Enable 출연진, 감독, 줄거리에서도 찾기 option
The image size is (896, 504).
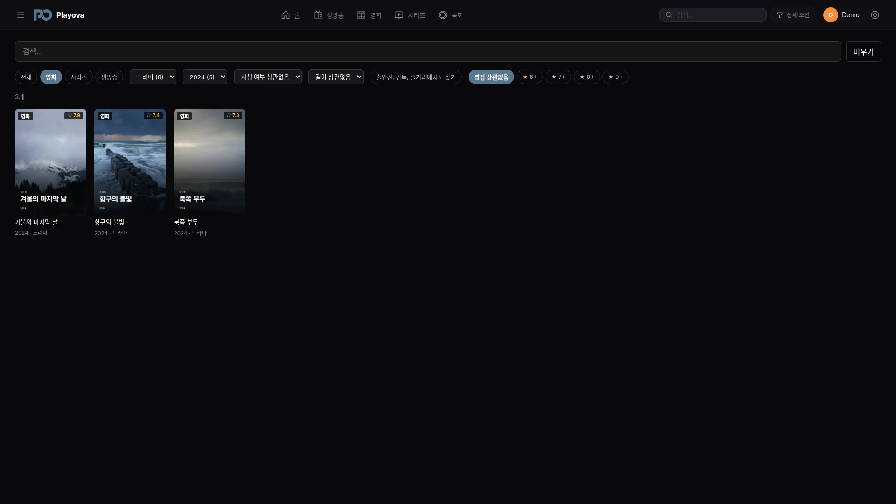(x=416, y=77)
